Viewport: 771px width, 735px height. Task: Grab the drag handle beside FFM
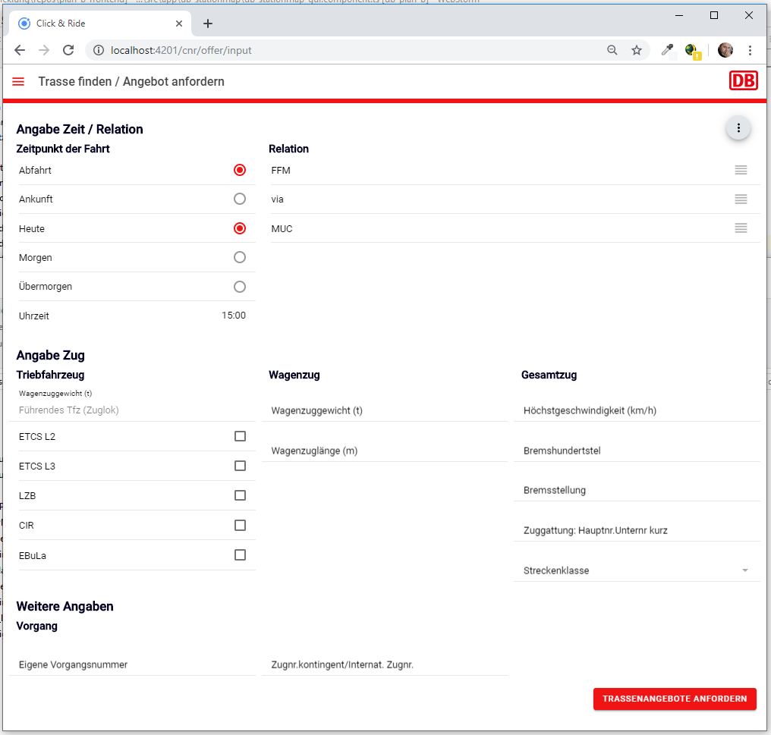click(741, 170)
